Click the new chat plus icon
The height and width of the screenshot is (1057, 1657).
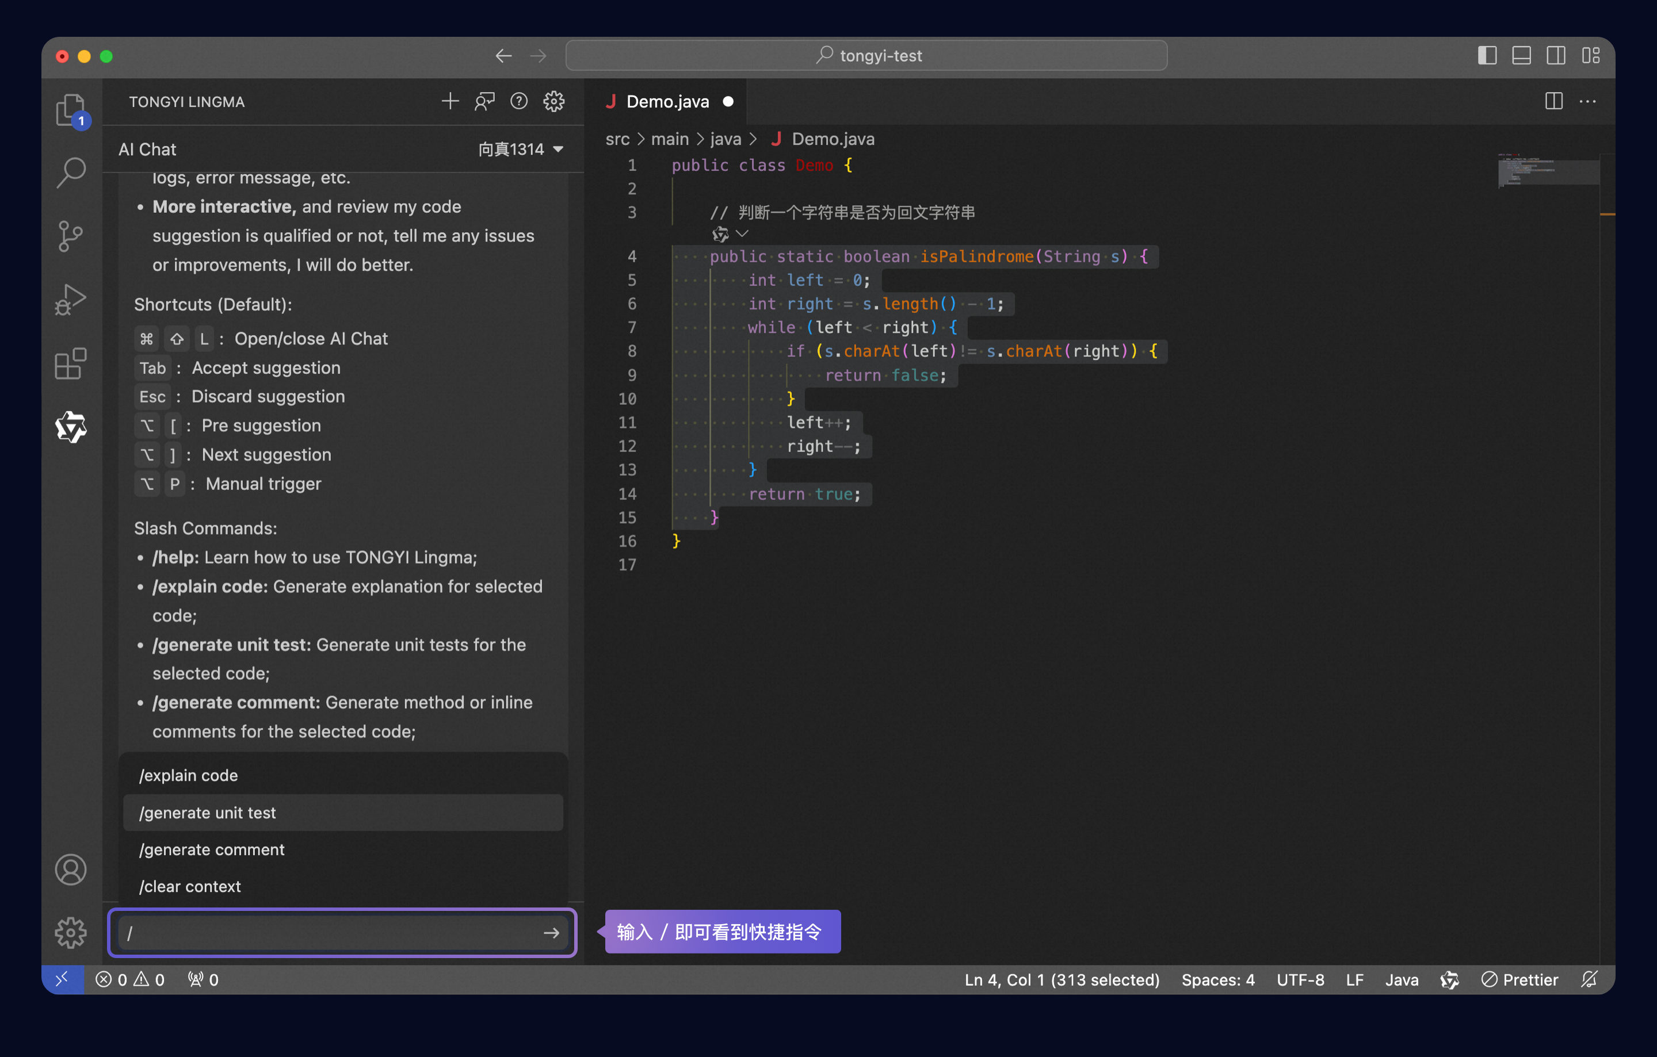[x=450, y=102]
